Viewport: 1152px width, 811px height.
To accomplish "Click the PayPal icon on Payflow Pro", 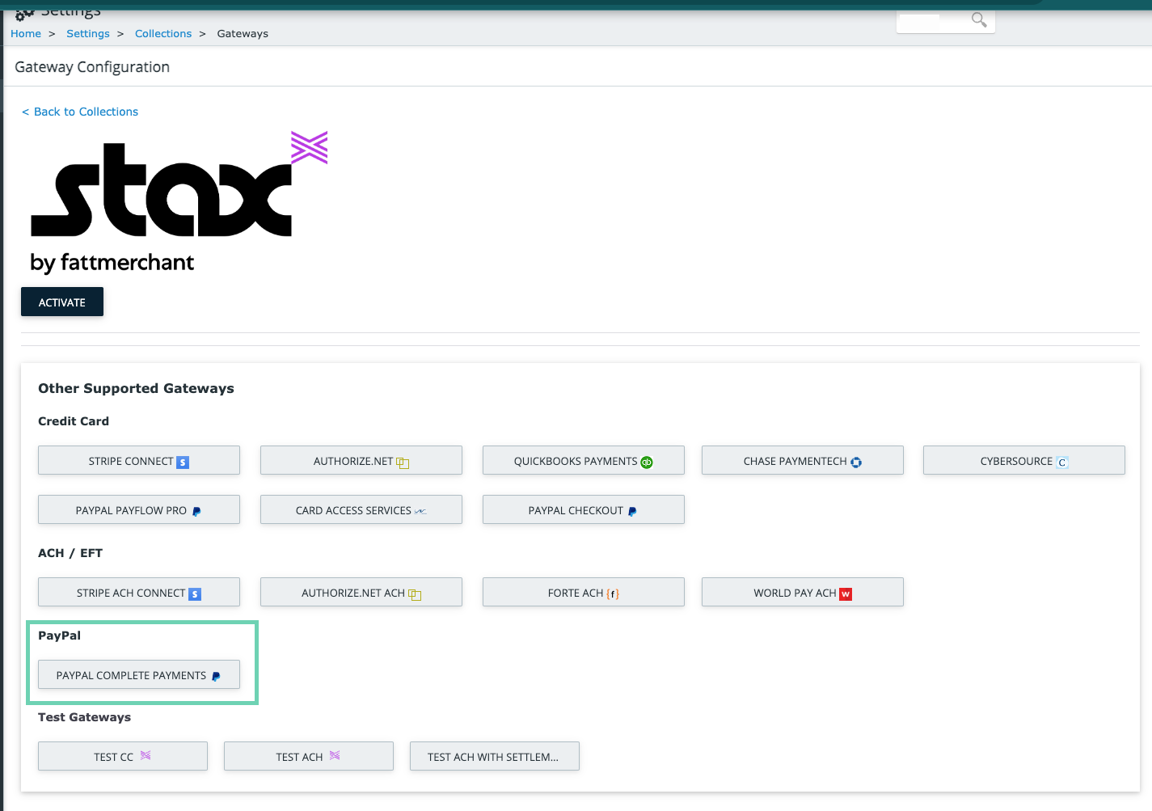I will 196,511.
